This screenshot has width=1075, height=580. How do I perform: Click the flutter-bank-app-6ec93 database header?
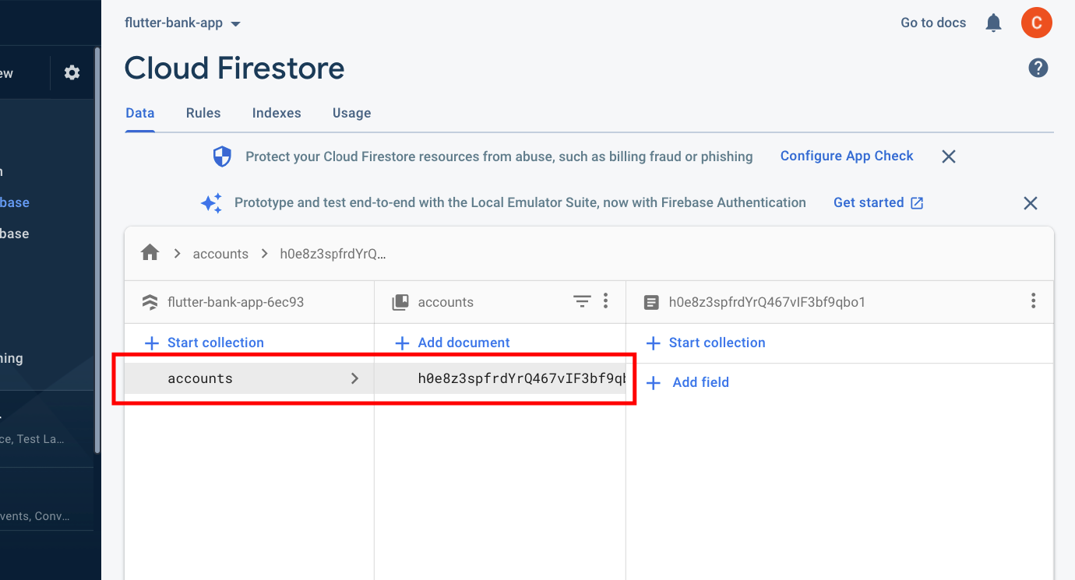[235, 302]
